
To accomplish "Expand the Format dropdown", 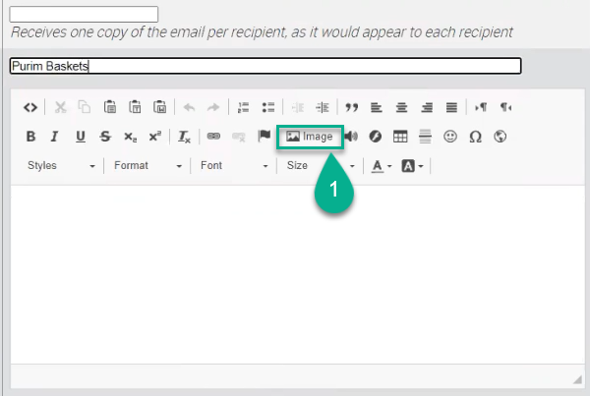I will pos(147,166).
